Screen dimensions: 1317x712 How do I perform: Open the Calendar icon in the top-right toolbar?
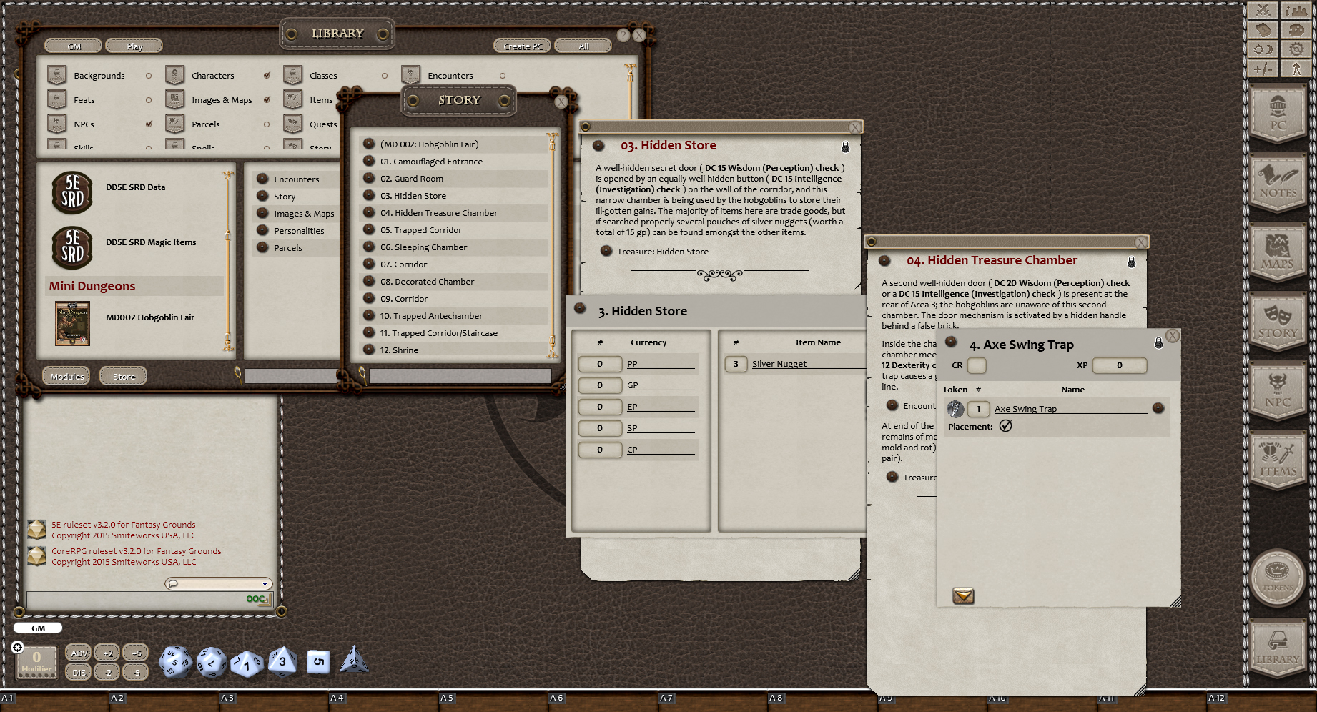tap(1263, 30)
